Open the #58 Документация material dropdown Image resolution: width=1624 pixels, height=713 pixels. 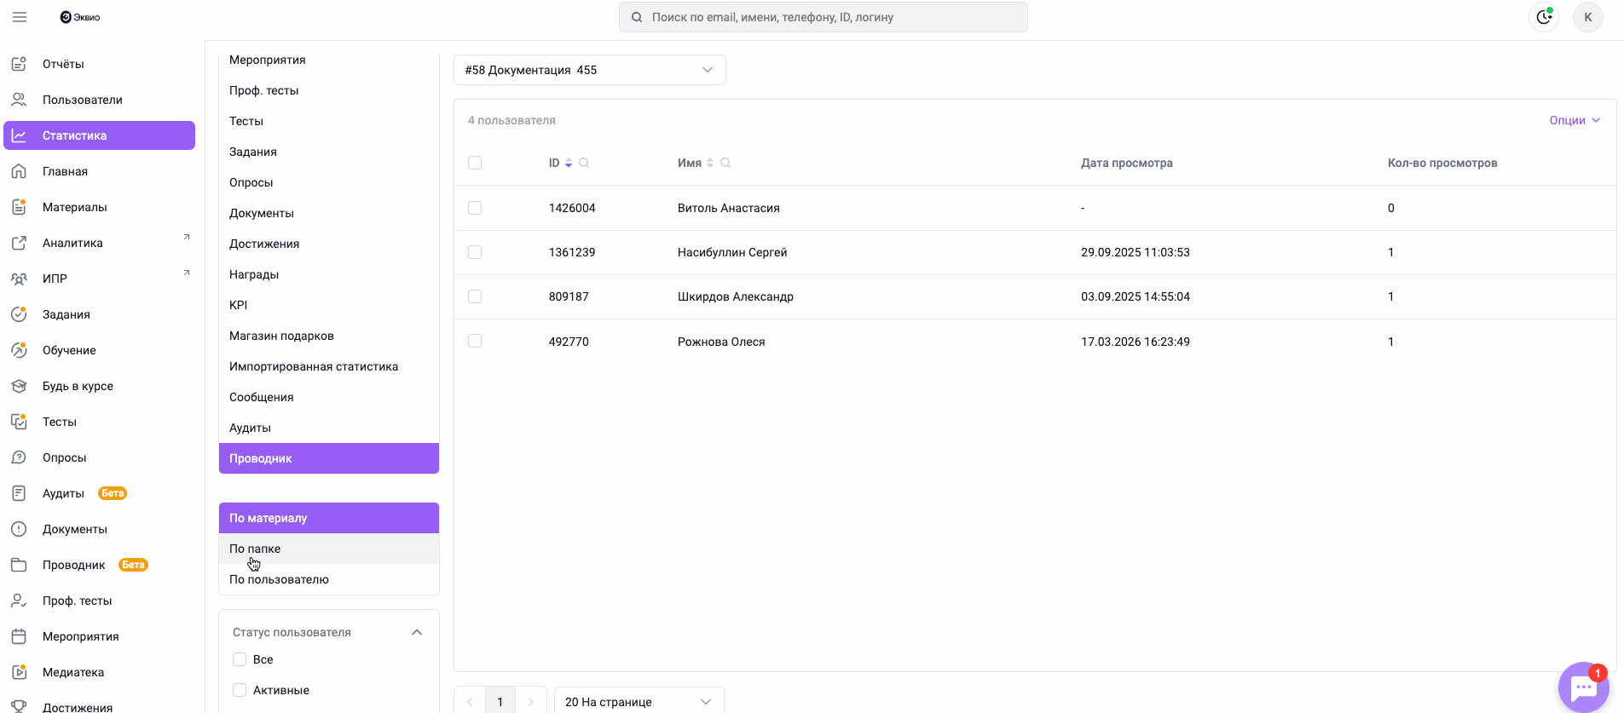[589, 70]
